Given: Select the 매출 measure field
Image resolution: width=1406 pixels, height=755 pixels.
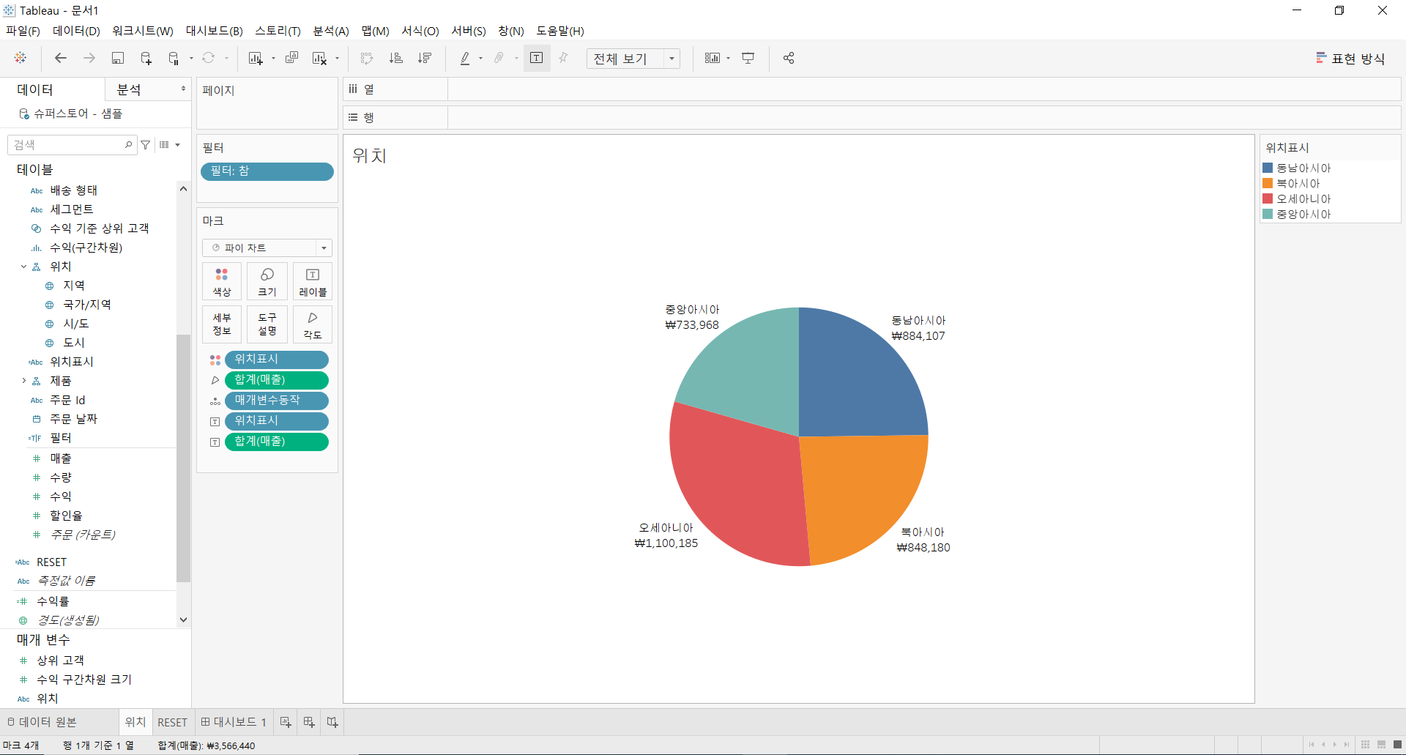Looking at the screenshot, I should (61, 458).
